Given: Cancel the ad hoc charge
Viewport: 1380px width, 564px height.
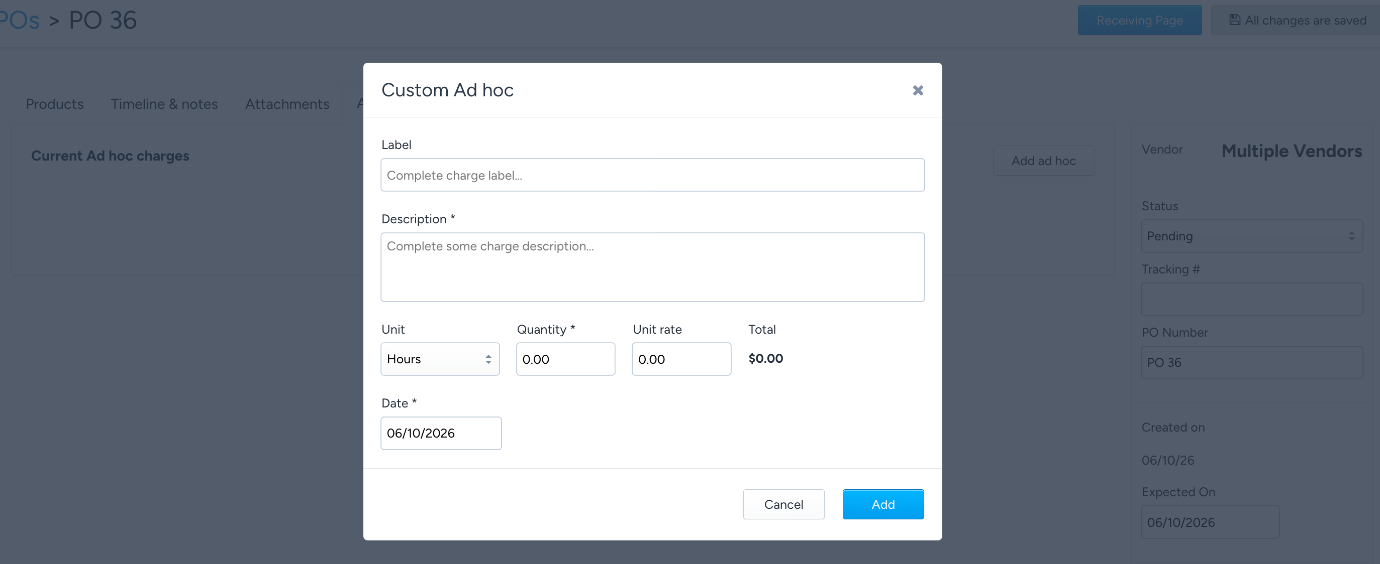Looking at the screenshot, I should (783, 504).
